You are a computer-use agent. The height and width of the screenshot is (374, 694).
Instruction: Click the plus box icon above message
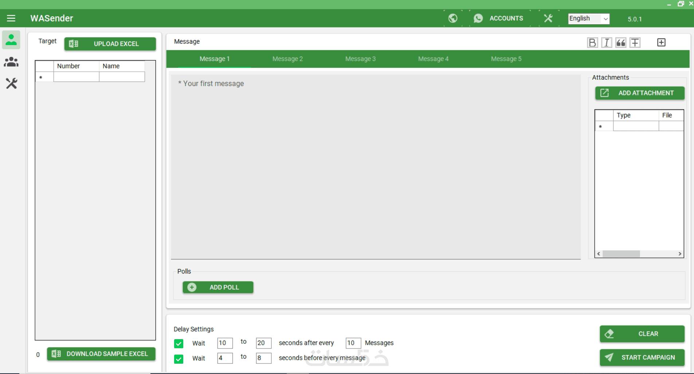tap(661, 43)
